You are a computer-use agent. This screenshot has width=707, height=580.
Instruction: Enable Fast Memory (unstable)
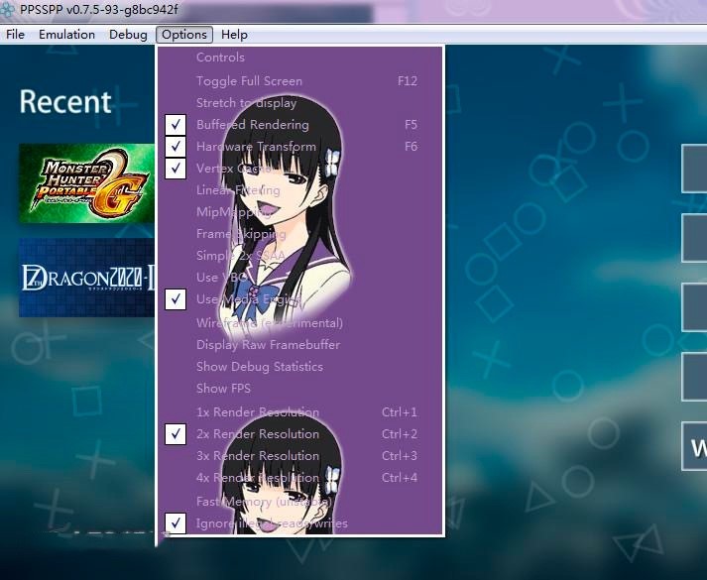[299, 502]
